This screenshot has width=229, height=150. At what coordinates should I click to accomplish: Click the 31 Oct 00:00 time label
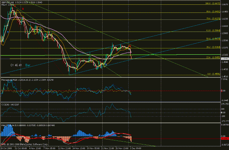pos(21,148)
